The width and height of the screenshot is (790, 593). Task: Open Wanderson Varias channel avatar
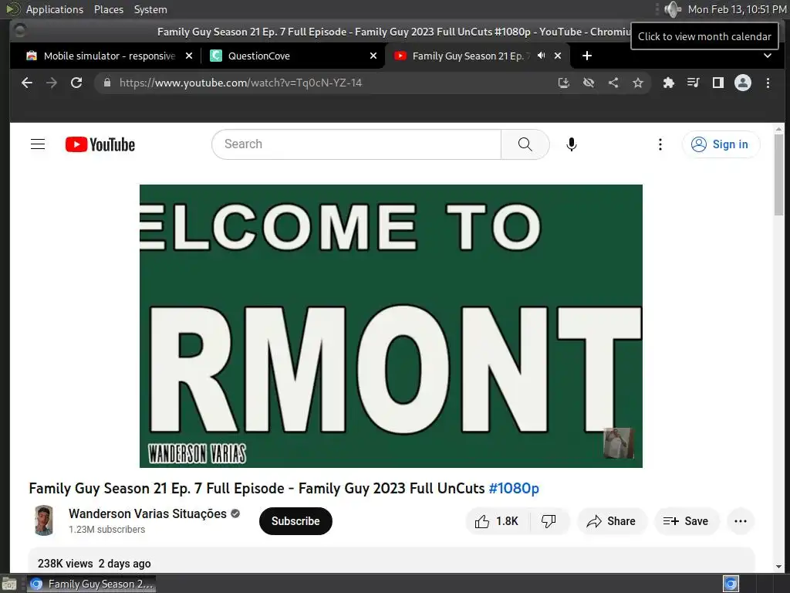click(x=44, y=520)
